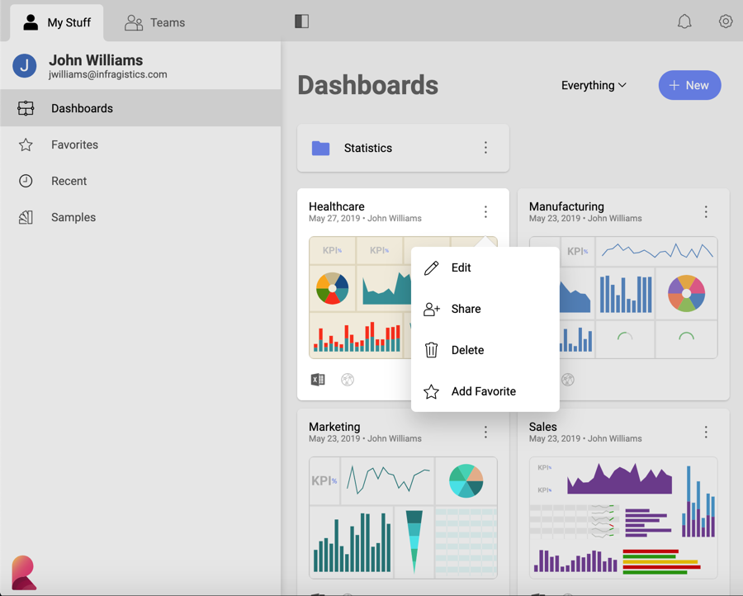Select Add Favorite menu option
The image size is (743, 596).
(483, 391)
